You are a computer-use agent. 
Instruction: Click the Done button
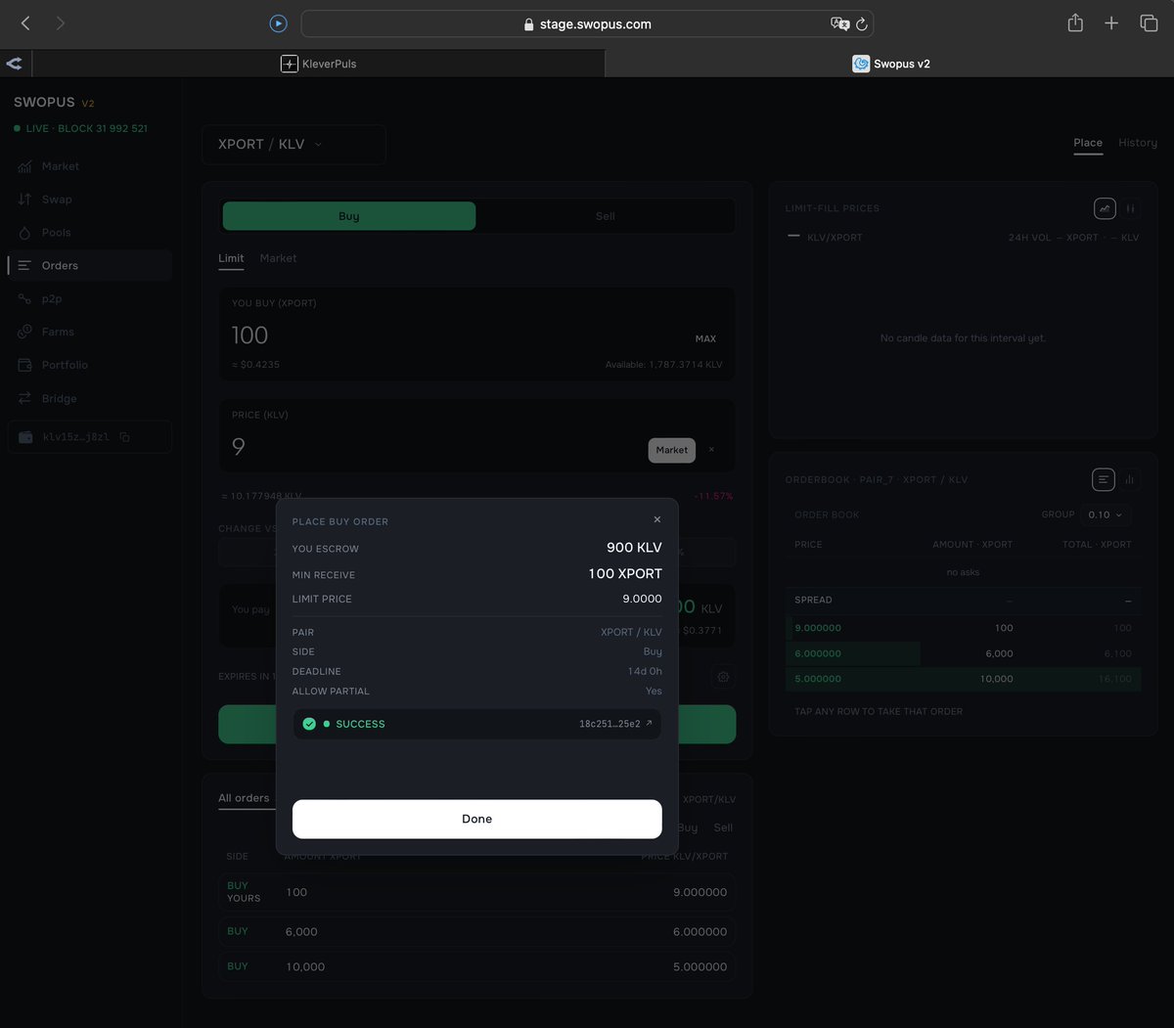[x=477, y=819]
